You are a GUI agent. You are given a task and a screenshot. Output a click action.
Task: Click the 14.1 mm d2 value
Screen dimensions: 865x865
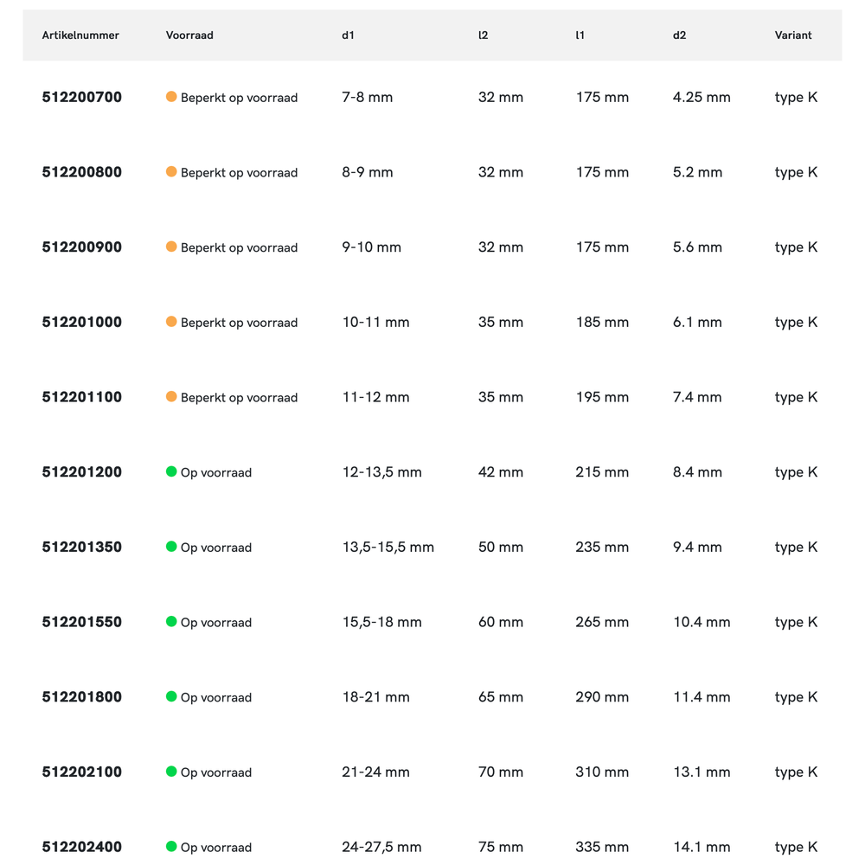(702, 847)
